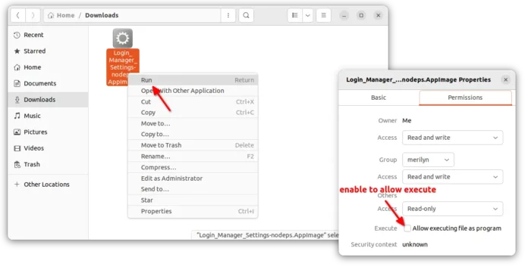Open Downloads in the sidebar
Viewport: 531px width, 276px height.
tap(48, 100)
